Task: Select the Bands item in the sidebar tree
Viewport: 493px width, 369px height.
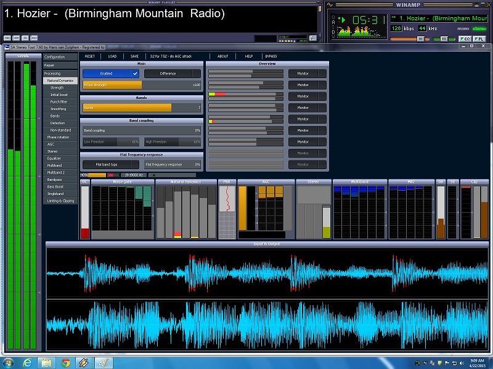Action: click(x=60, y=116)
